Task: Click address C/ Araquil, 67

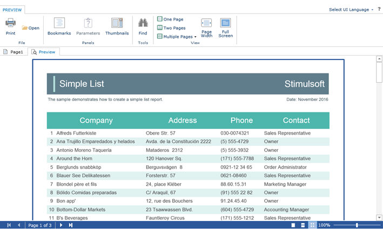Action: [x=161, y=193]
